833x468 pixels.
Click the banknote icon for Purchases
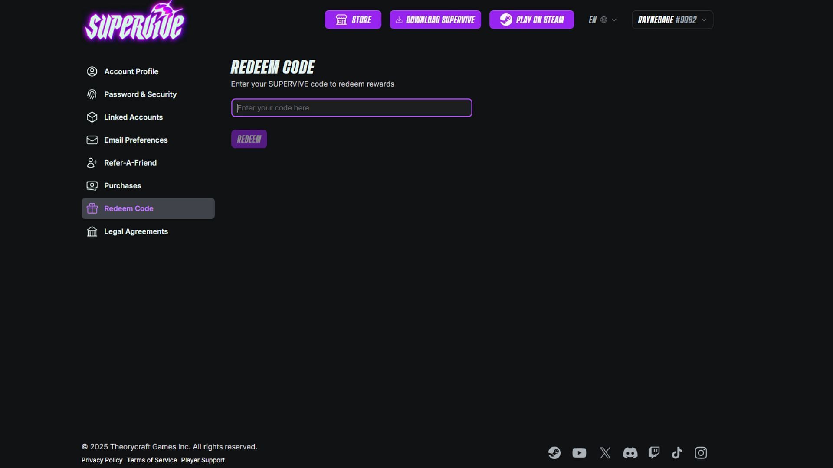[92, 186]
